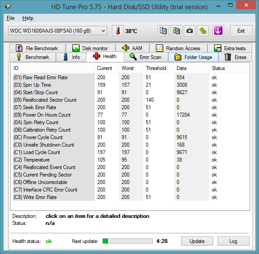The image size is (259, 254).
Task: Click the HD Tune app icon in title bar
Action: 8,7
